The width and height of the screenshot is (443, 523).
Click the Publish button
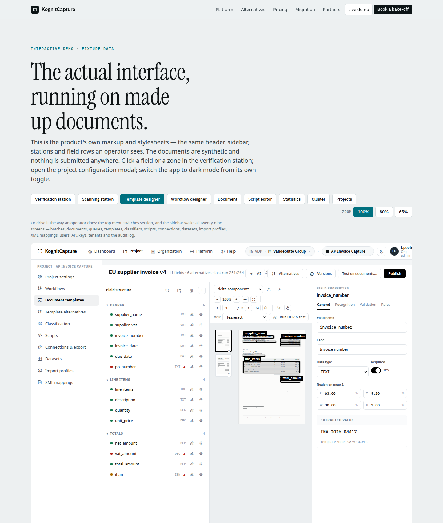click(x=395, y=274)
